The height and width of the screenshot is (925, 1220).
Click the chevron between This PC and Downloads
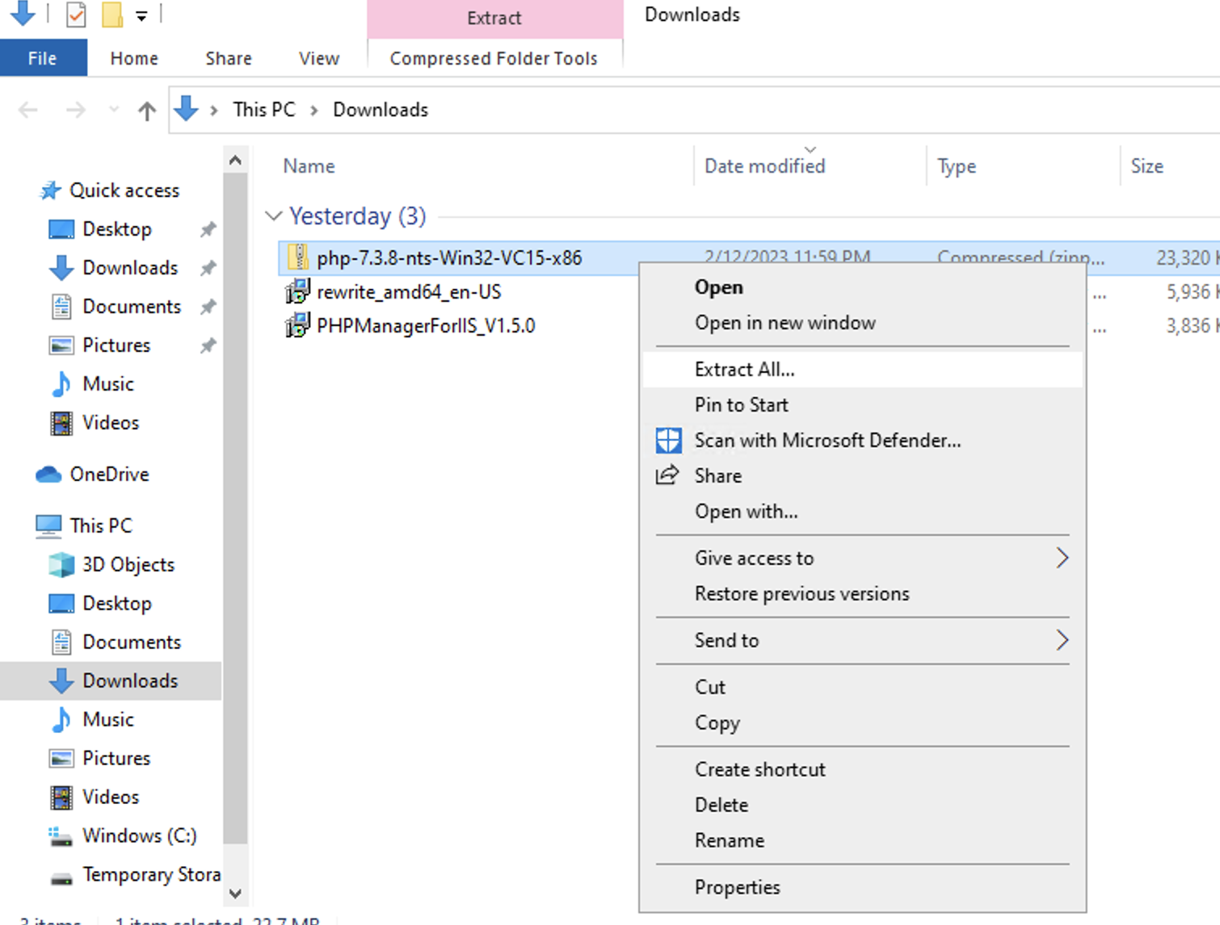coord(314,111)
